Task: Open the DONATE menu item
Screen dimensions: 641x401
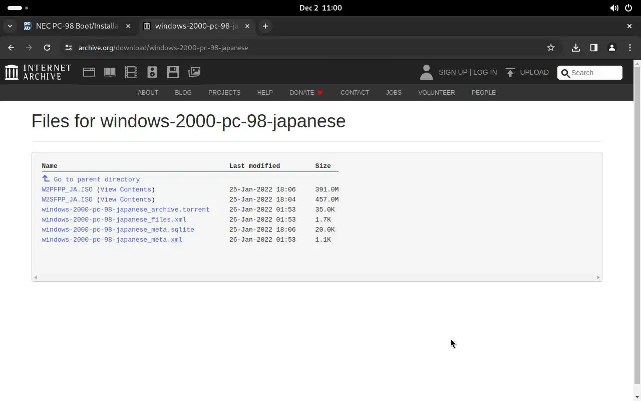Action: 306,93
